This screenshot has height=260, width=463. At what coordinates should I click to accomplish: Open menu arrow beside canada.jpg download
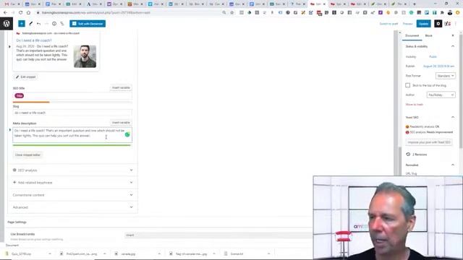coord(159,253)
